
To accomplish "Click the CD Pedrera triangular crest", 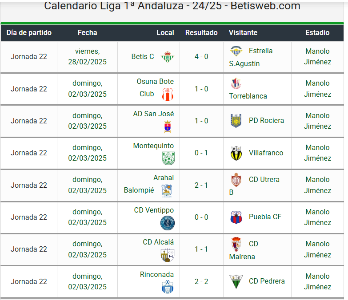I will point(236,281).
